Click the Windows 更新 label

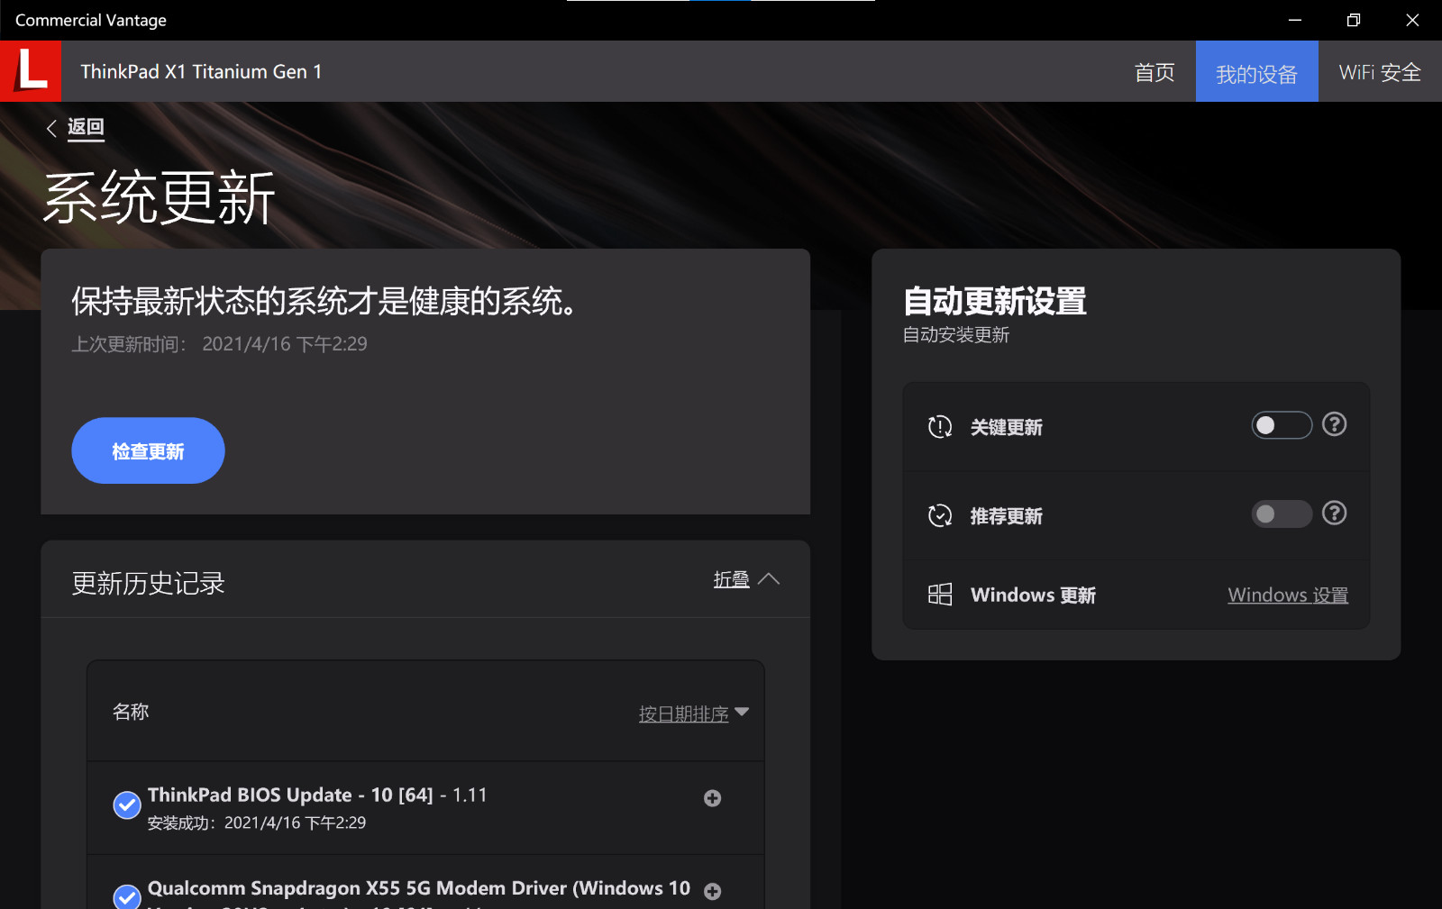1033,595
